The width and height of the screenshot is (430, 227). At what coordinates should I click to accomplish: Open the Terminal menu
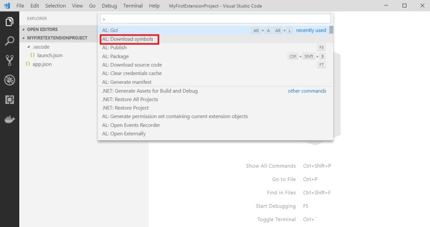[x=133, y=6]
